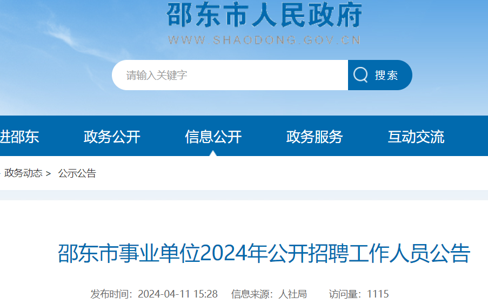
Task: Click the breadcrumb ">" separator arrow
Action: pos(48,173)
